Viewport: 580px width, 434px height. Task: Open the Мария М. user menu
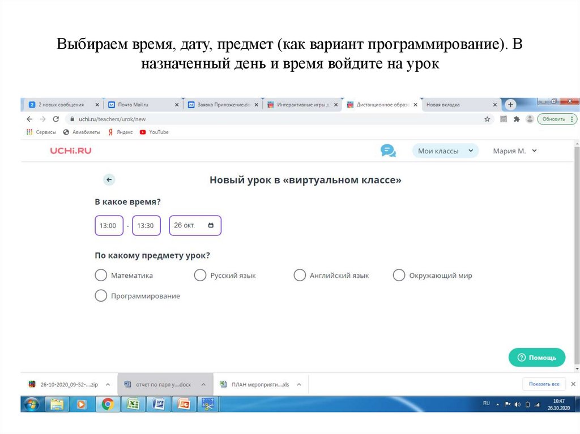click(x=514, y=151)
